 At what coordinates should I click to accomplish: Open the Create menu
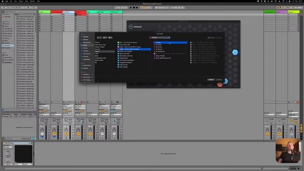click(21, 1)
